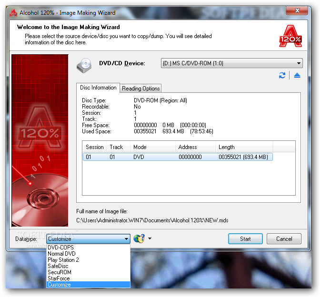
Task: Click the Start button
Action: pos(245,239)
